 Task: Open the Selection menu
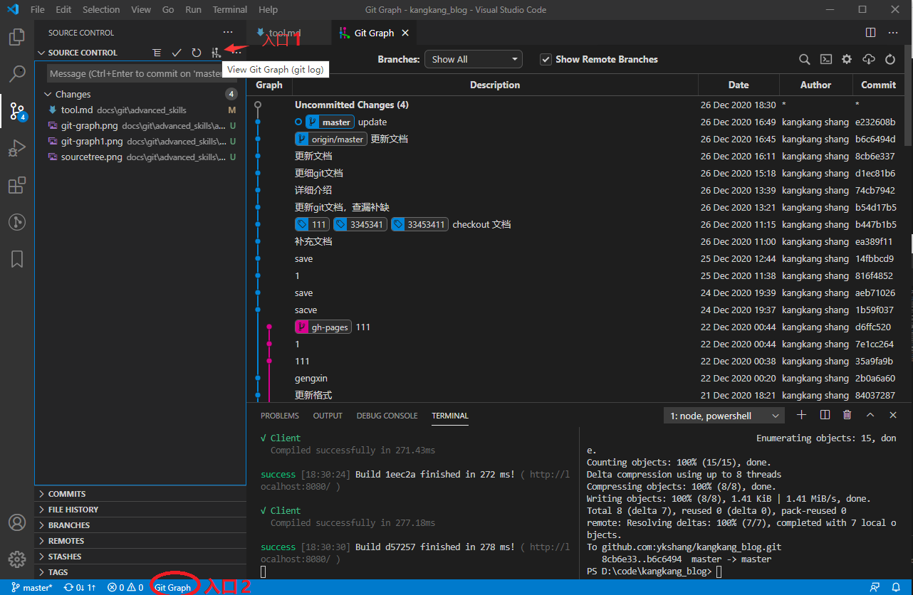click(101, 9)
